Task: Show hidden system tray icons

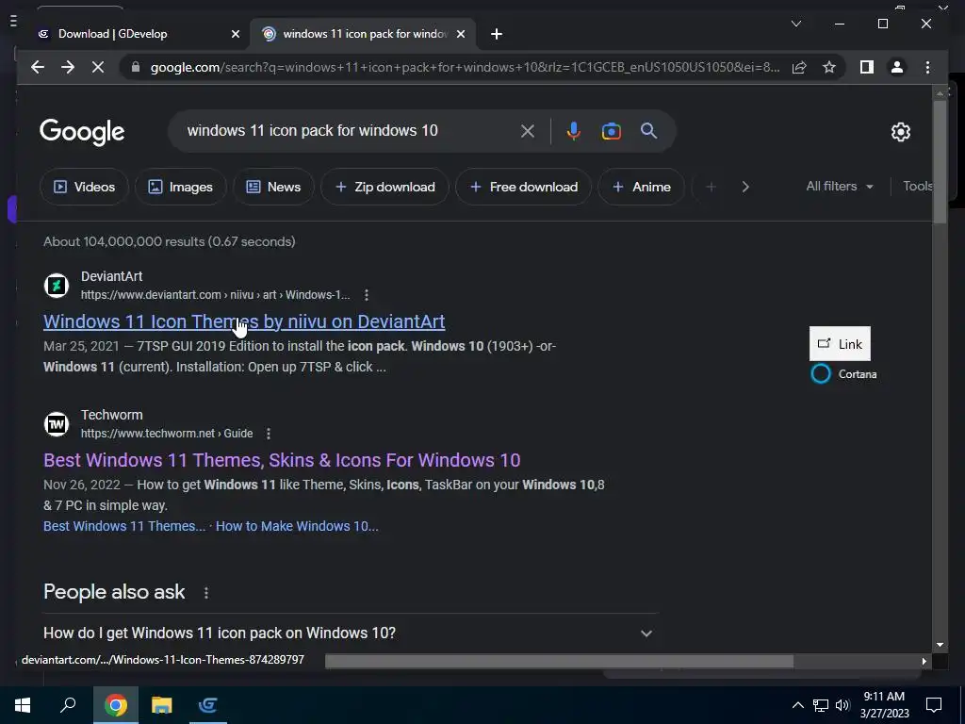Action: coord(797,705)
